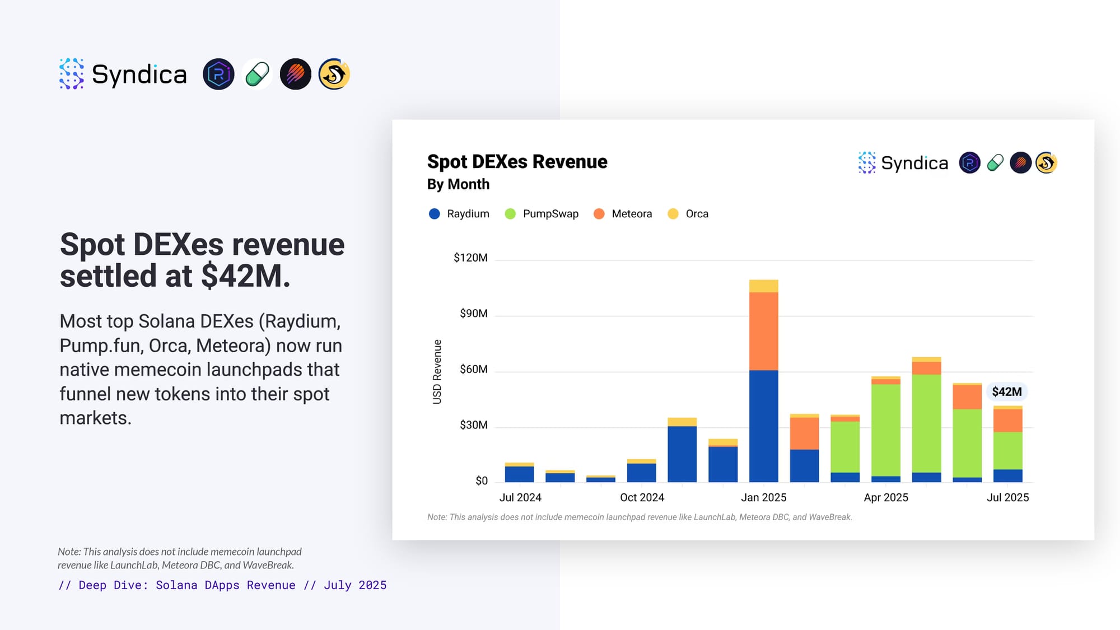The height and width of the screenshot is (630, 1120).
Task: Click the chart title Spot DEXes Revenue
Action: 517,162
